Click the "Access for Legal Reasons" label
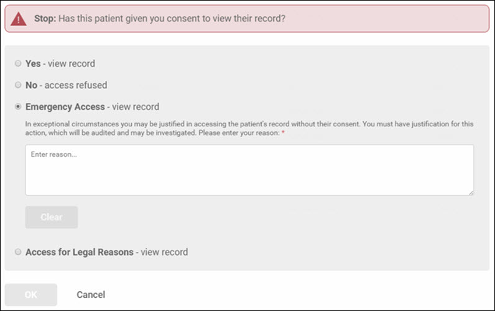 80,252
